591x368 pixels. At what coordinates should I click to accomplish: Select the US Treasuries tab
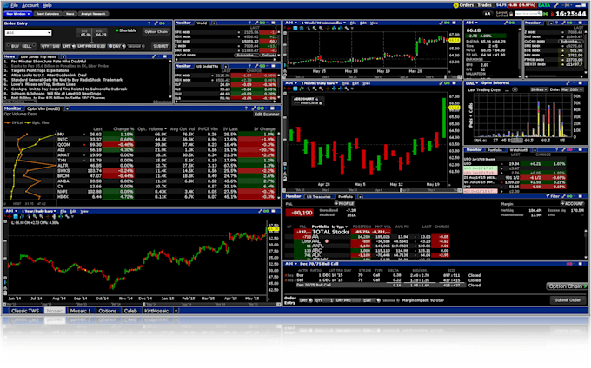(x=318, y=196)
